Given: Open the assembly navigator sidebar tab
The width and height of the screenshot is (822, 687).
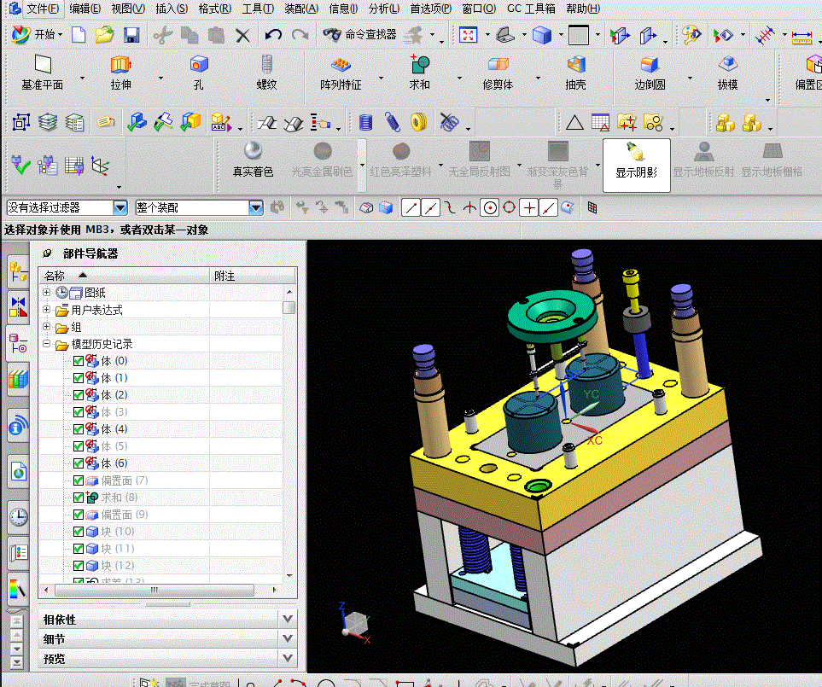Looking at the screenshot, I should (18, 272).
